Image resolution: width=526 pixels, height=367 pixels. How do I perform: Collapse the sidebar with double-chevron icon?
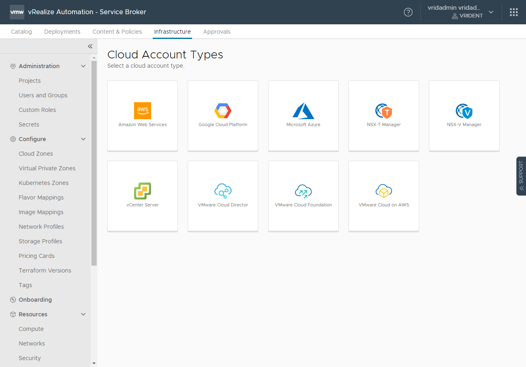click(x=90, y=46)
